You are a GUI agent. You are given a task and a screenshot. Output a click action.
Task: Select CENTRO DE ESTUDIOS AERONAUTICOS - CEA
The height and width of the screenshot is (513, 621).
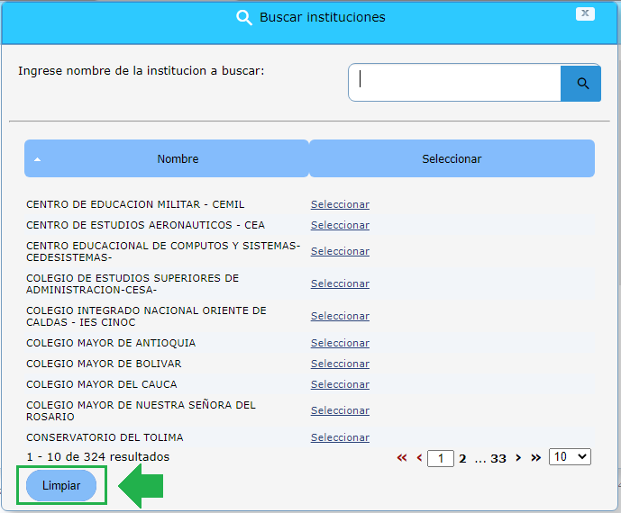[340, 225]
